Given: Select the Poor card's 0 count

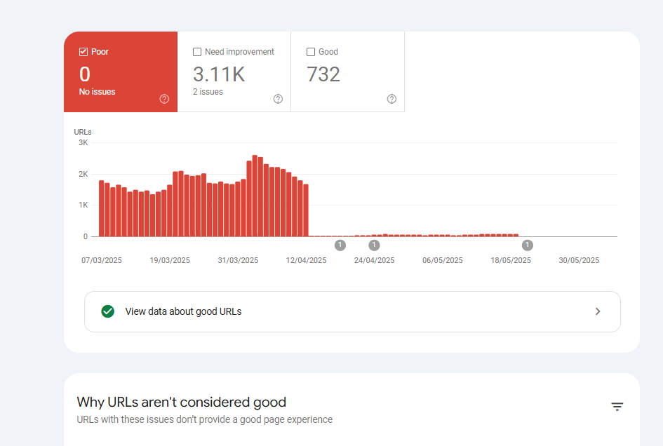Looking at the screenshot, I should [x=85, y=74].
